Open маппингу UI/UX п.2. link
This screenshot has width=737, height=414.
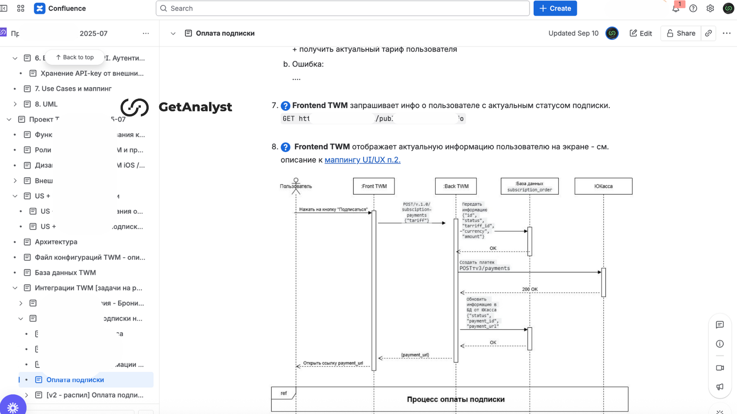362,160
